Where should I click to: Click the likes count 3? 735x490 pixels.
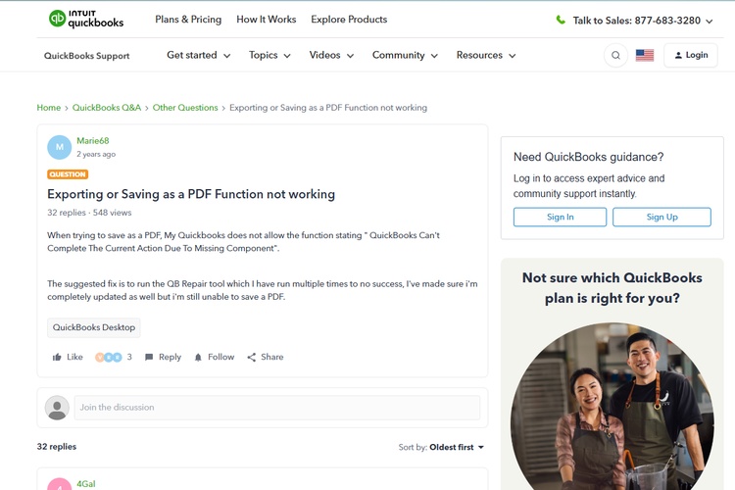129,358
